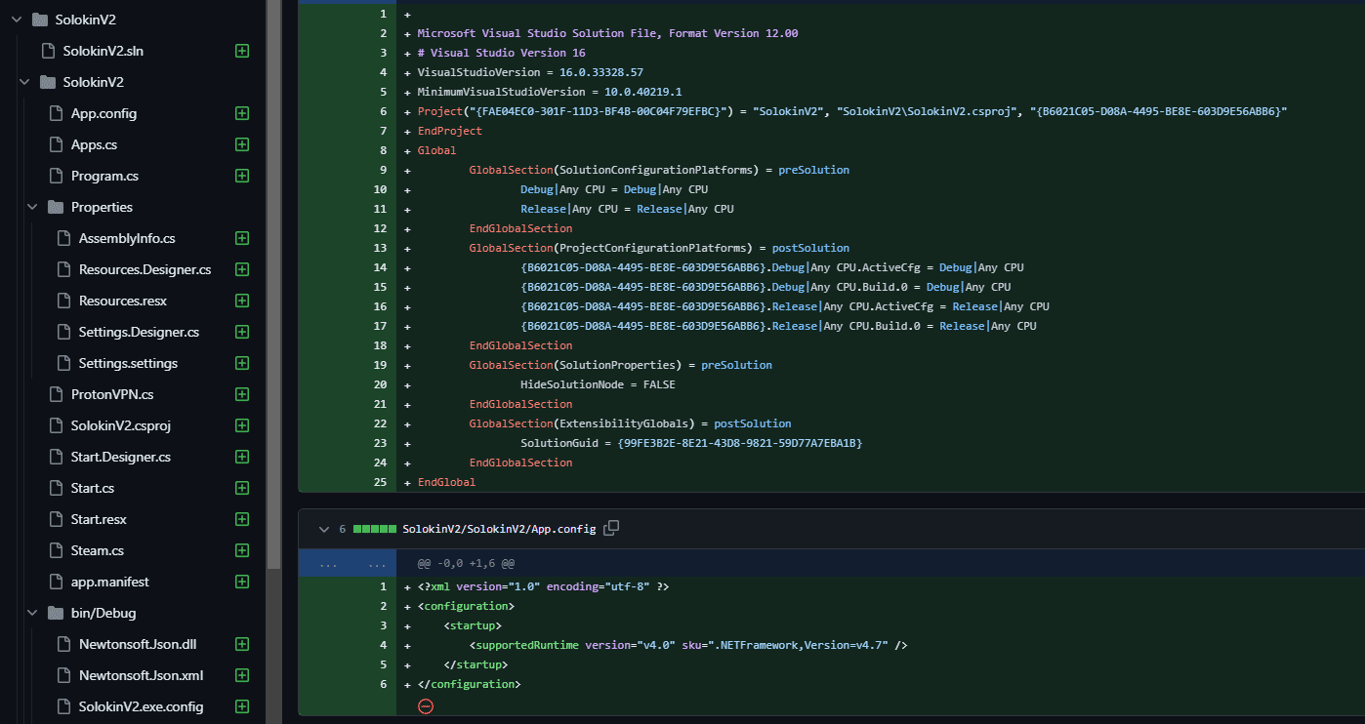Click the added-status icon beside SolokinV2.sln
The height and width of the screenshot is (724, 1365).
click(x=242, y=51)
